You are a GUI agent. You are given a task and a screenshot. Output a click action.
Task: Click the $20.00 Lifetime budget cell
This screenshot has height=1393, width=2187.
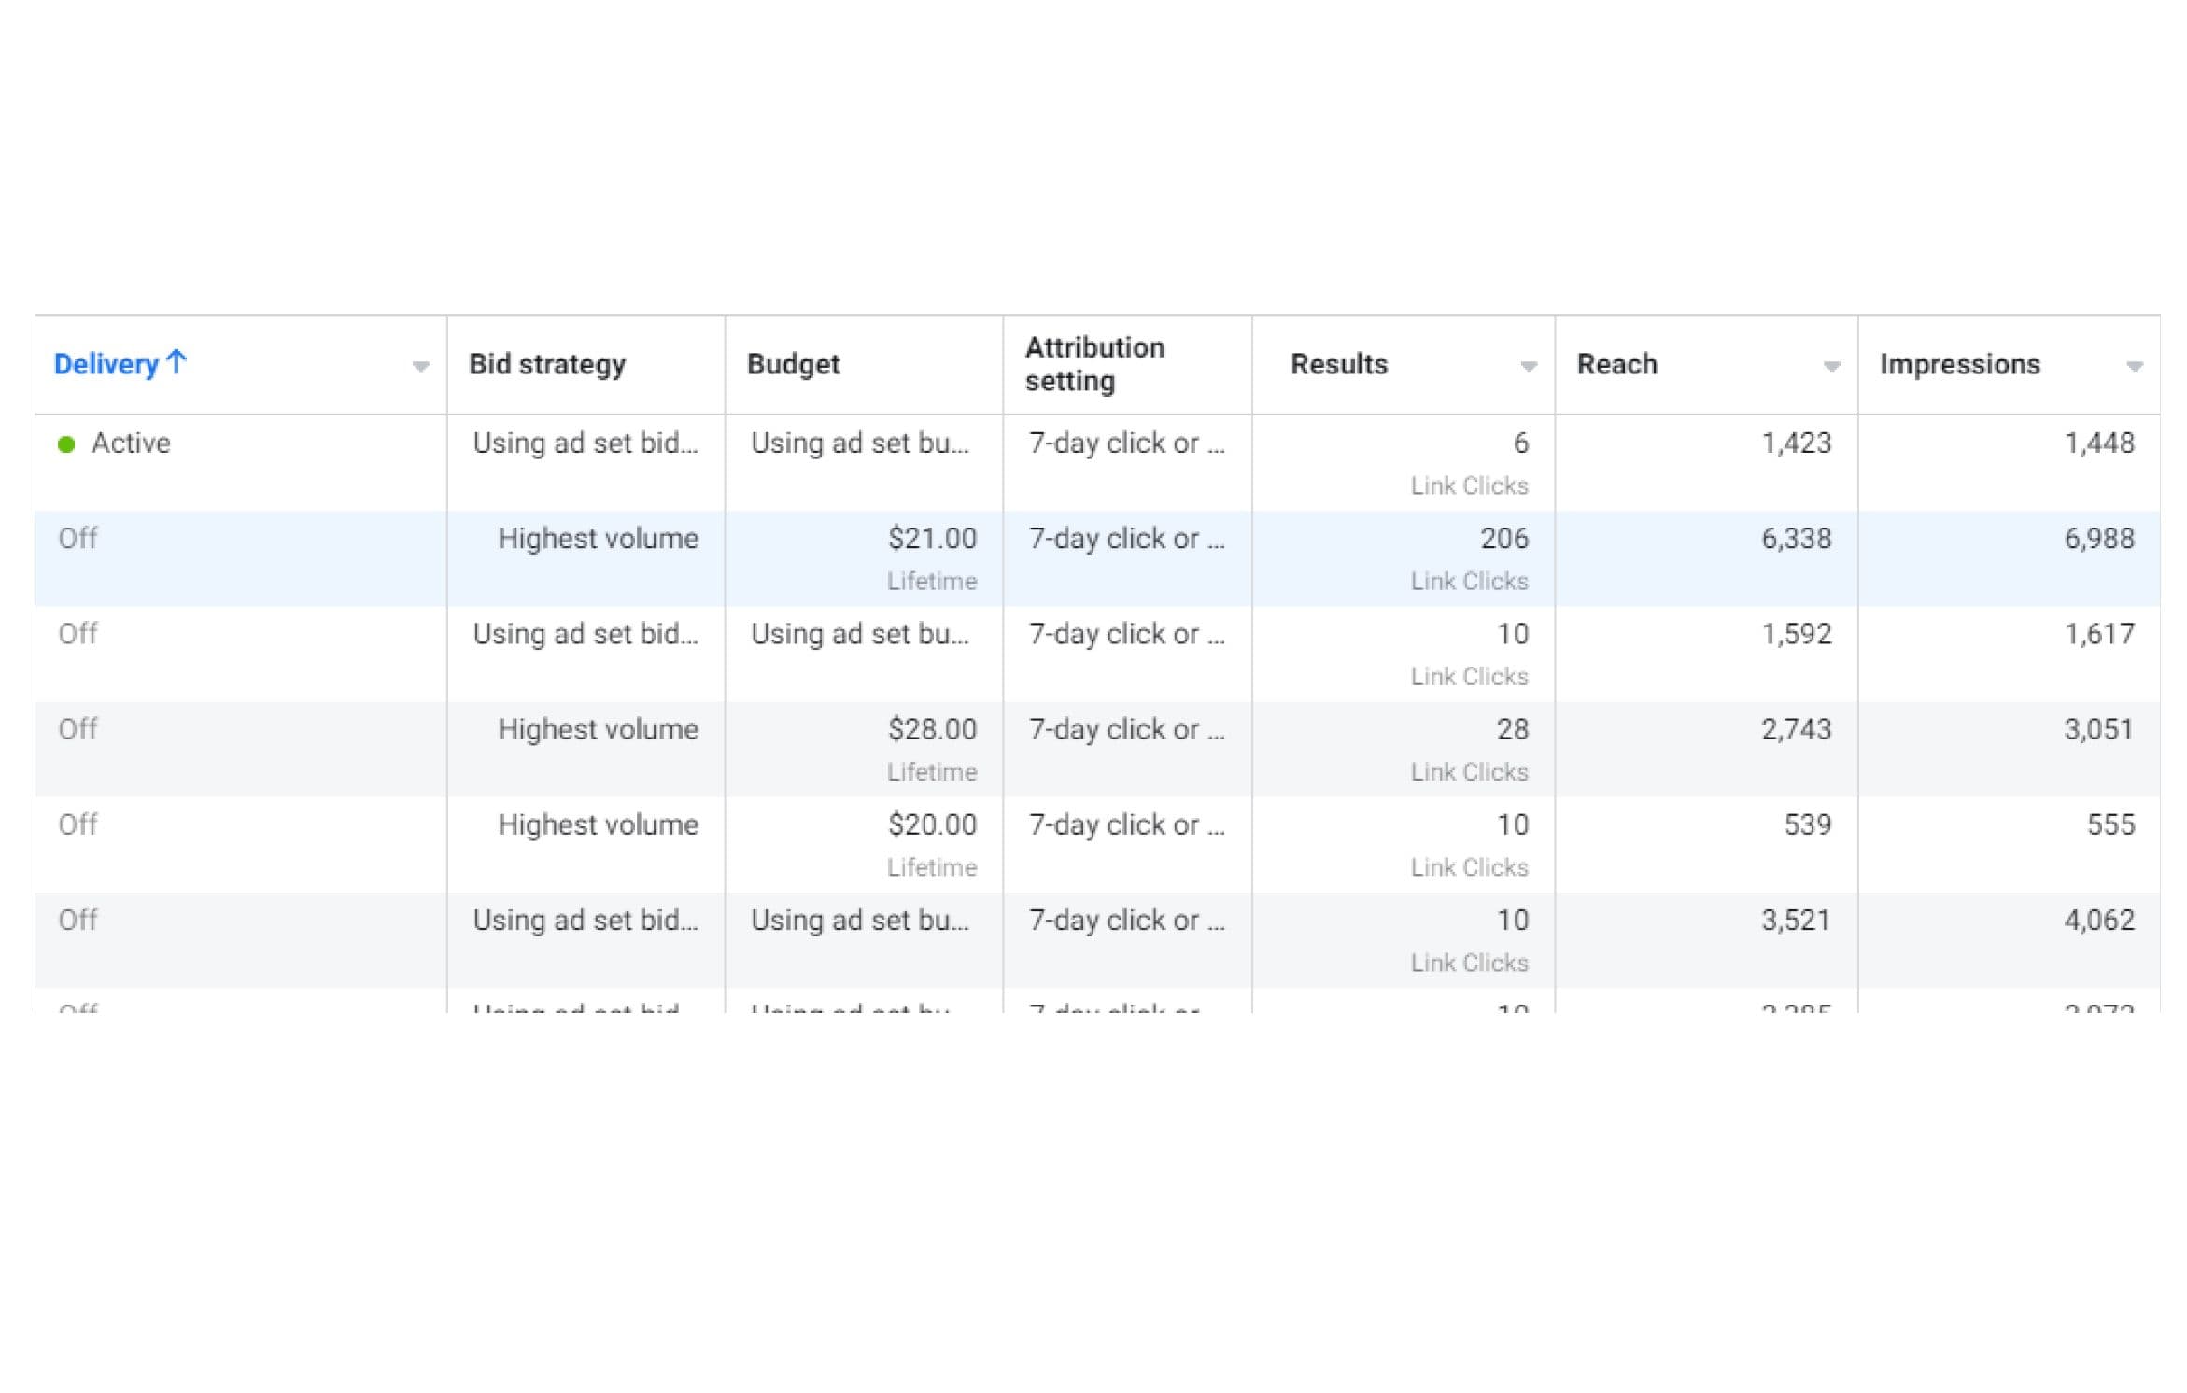coord(865,844)
